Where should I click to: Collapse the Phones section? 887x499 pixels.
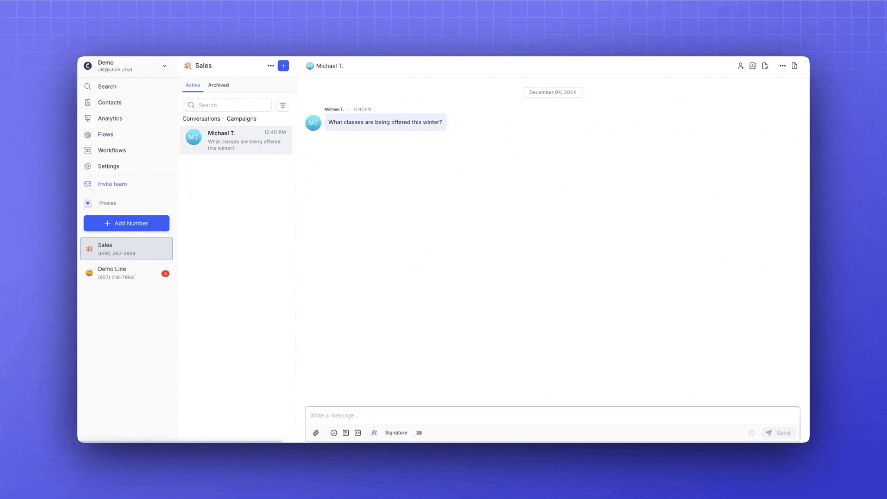[x=88, y=203]
